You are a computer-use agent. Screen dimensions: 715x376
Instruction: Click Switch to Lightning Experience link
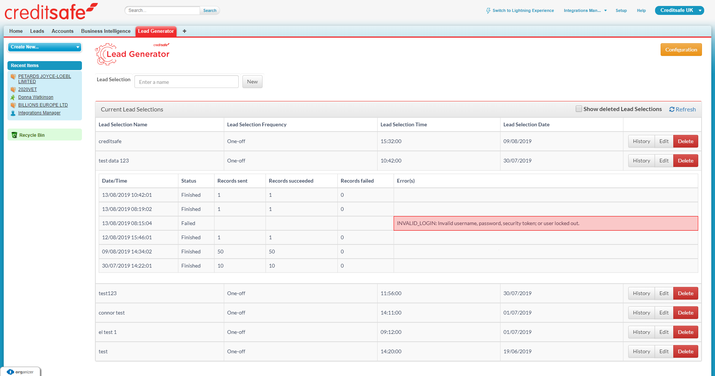point(523,11)
